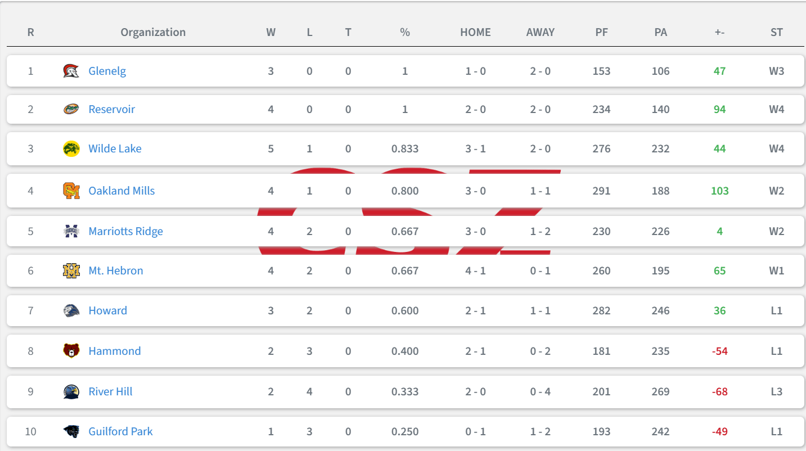Go to Marriotts Ridge team link
This screenshot has width=806, height=451.
(x=125, y=231)
